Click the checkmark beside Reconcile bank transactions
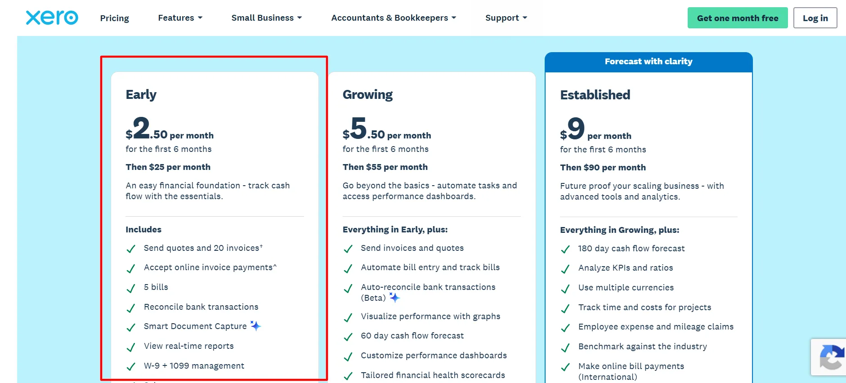Image resolution: width=846 pixels, height=383 pixels. [131, 308]
